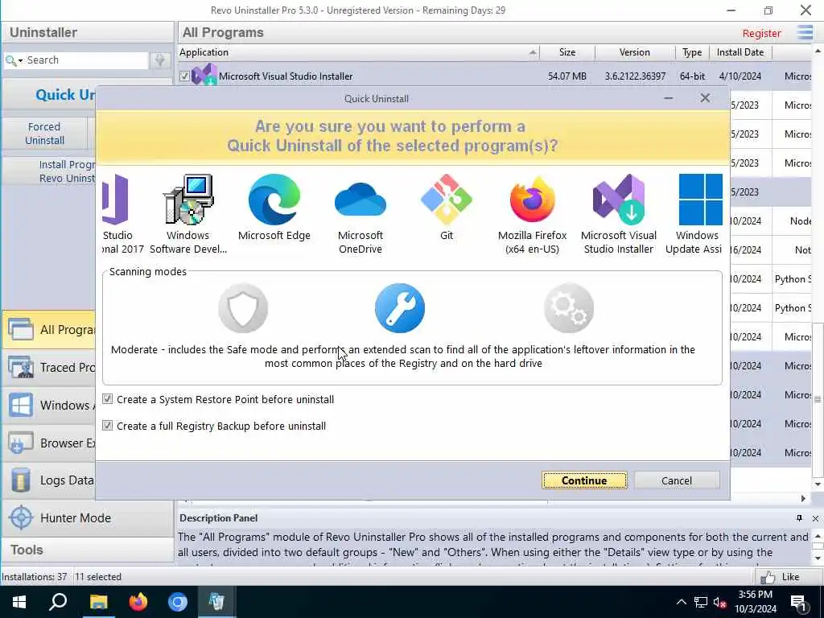Select the Safe scanning mode shield icon
The image size is (824, 618).
pos(243,308)
